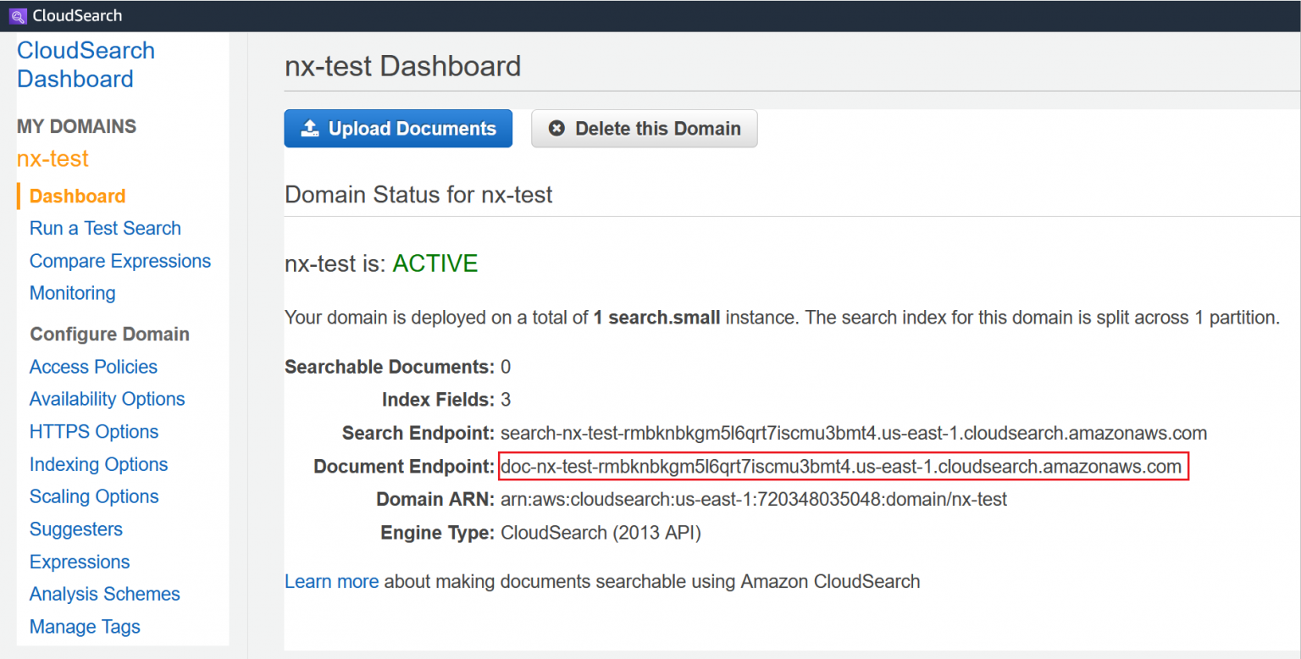Image resolution: width=1301 pixels, height=659 pixels.
Task: Open Indexing Options page
Action: click(98, 464)
